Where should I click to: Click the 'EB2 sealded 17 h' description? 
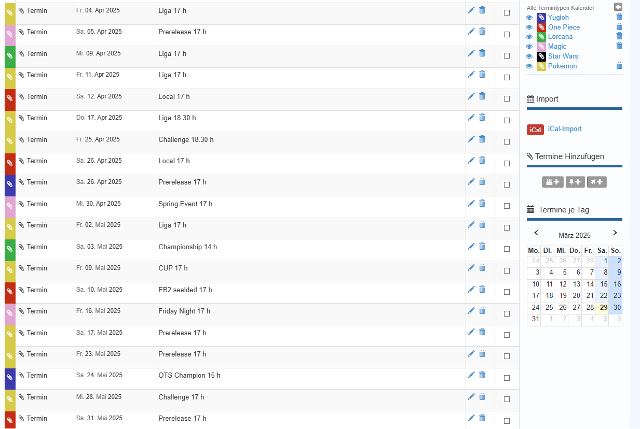tap(185, 290)
